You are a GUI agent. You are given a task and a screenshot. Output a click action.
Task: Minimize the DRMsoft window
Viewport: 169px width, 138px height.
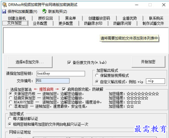coord(137,5)
